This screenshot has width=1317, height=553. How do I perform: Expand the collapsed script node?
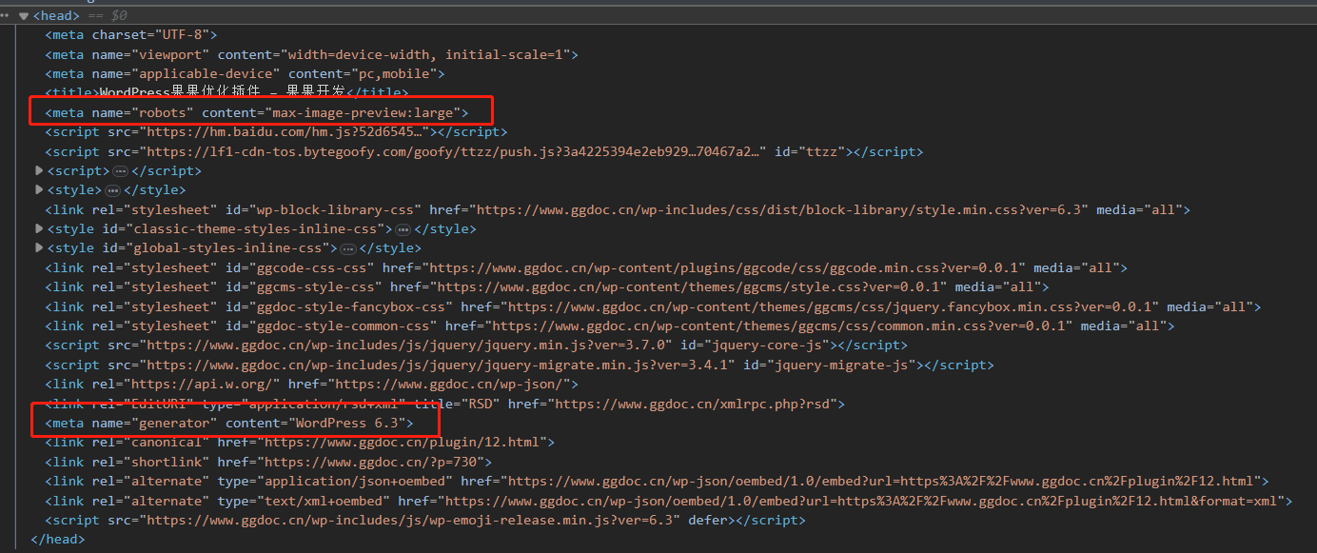(x=39, y=170)
